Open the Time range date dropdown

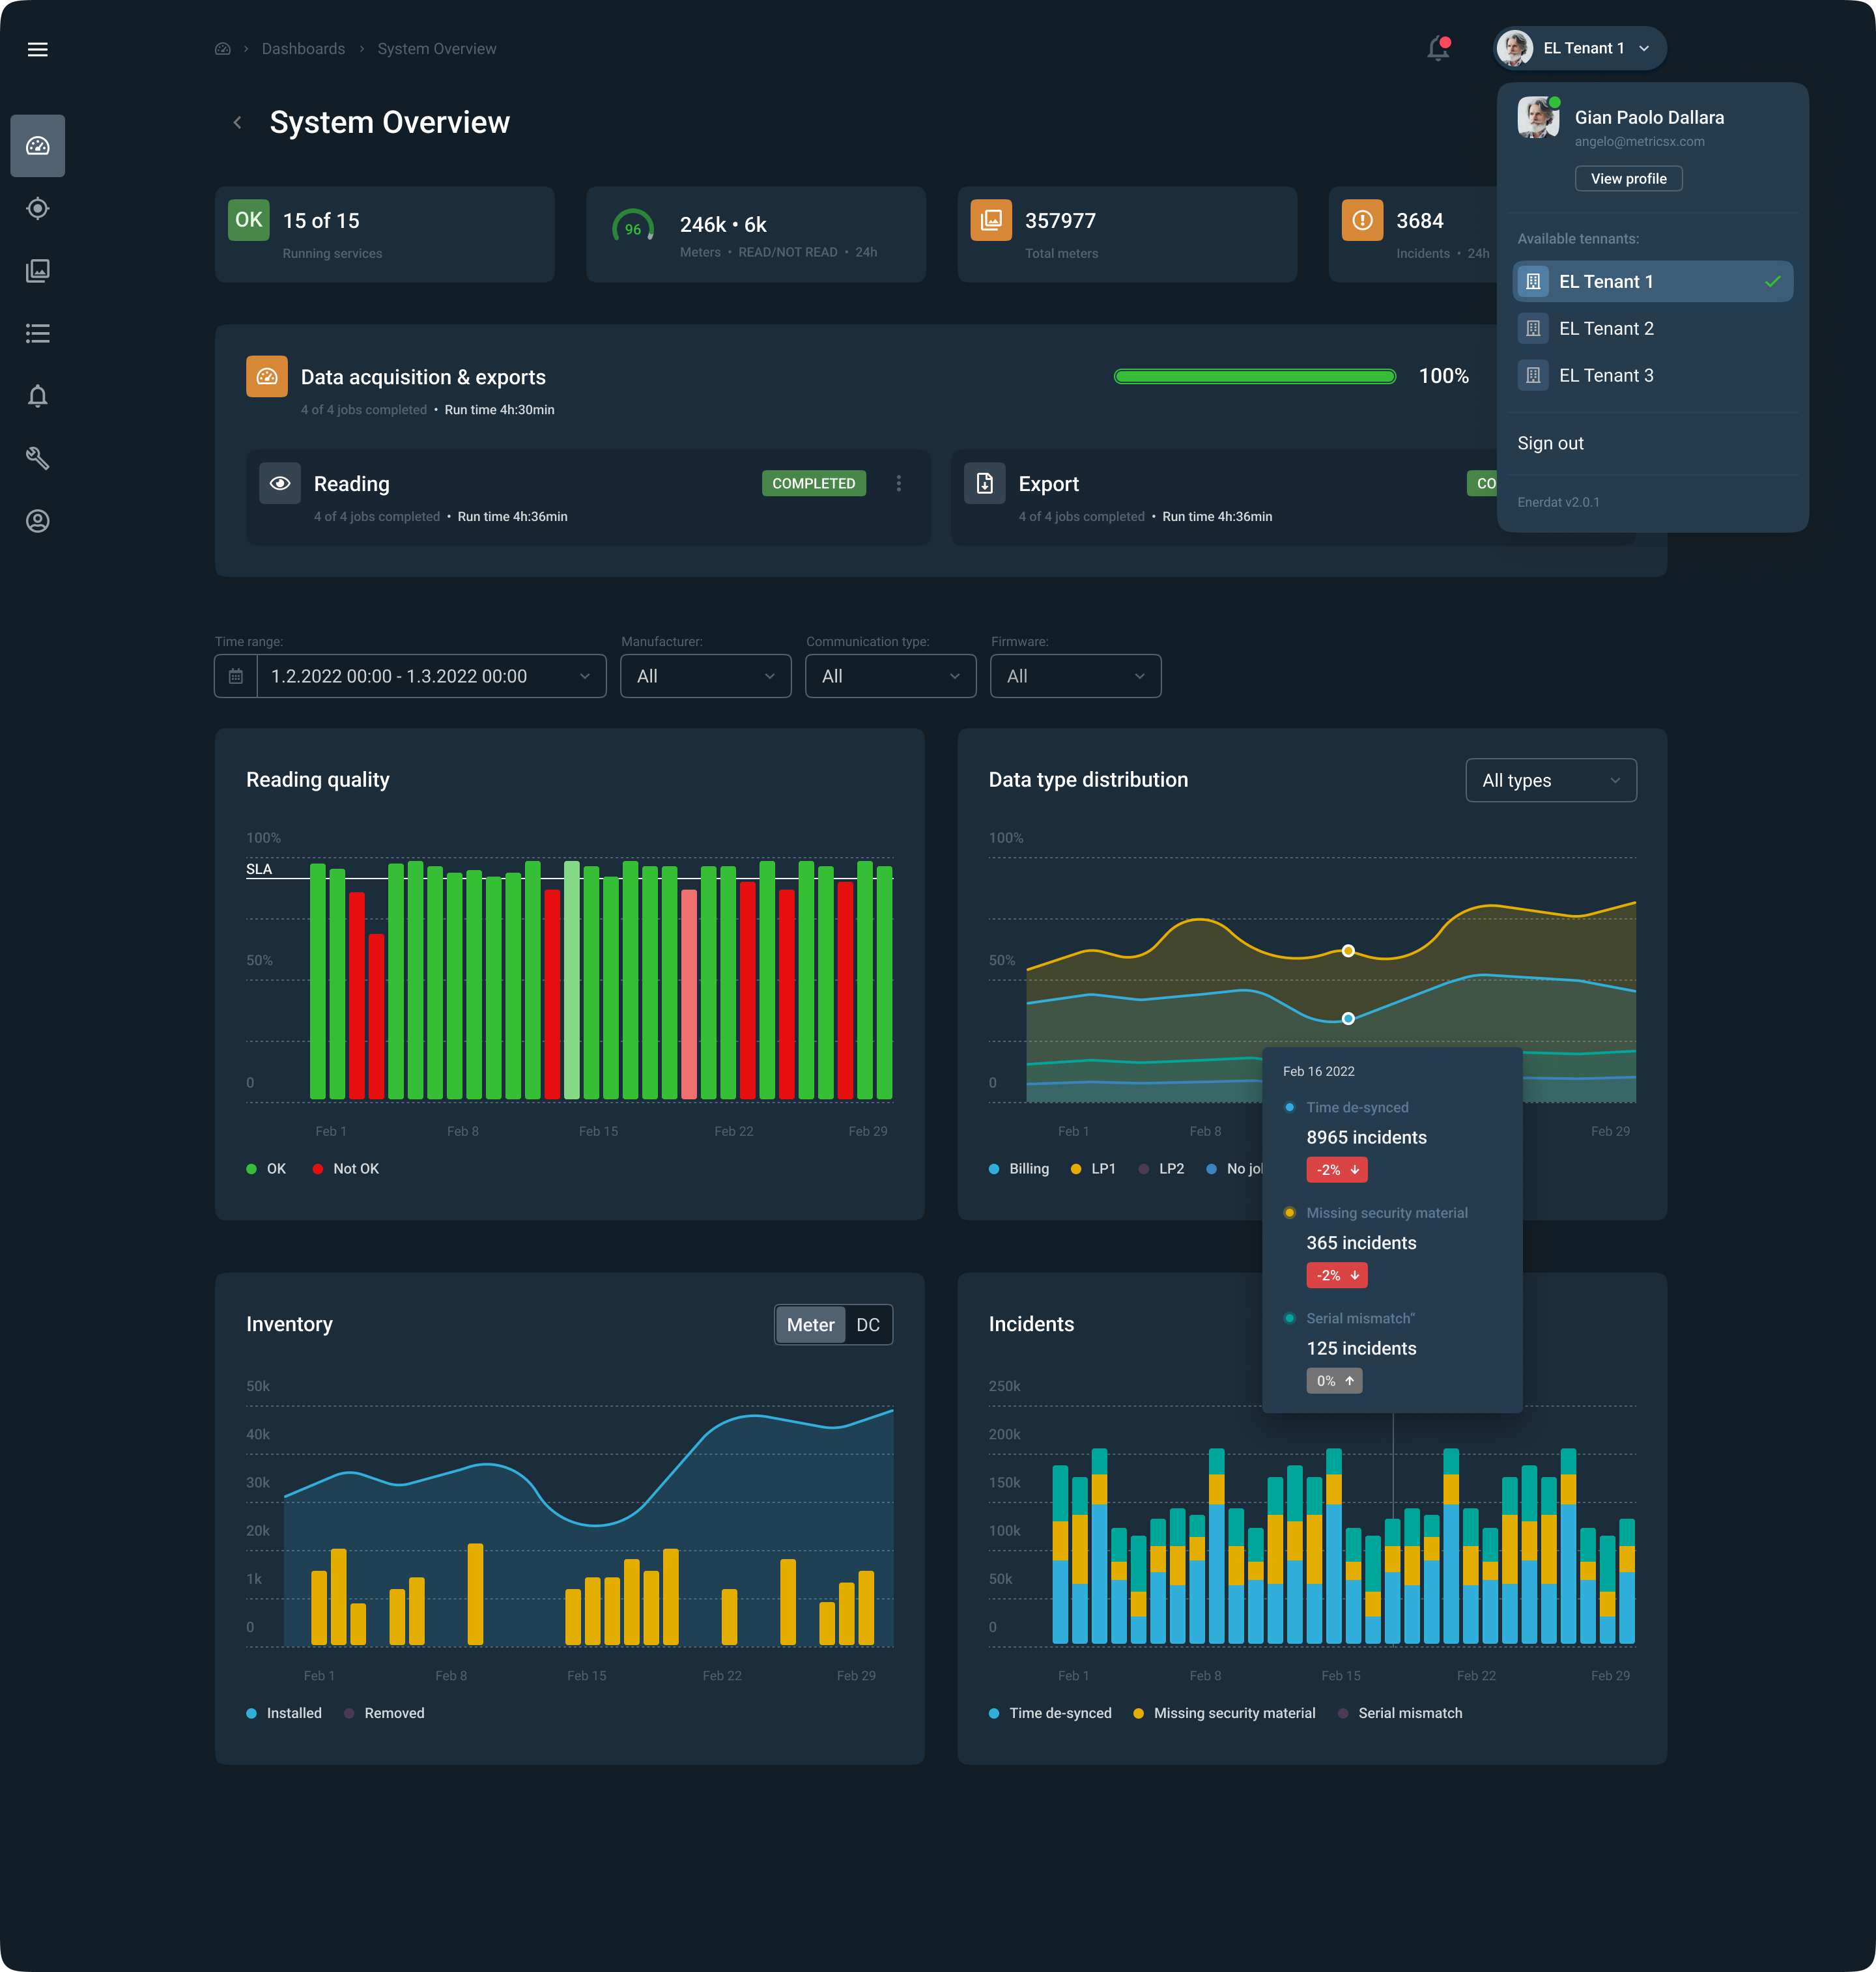pos(430,676)
